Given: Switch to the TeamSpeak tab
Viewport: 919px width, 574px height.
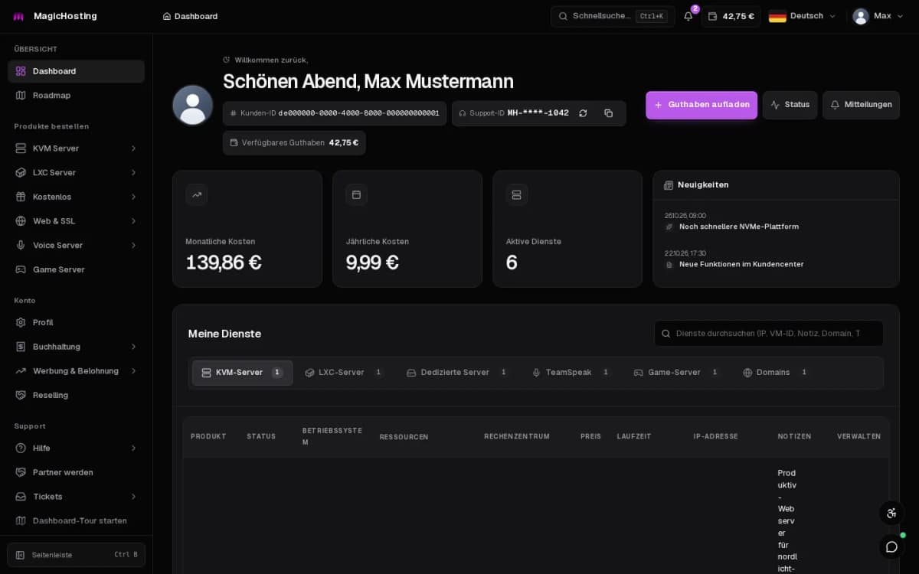Looking at the screenshot, I should [x=571, y=373].
